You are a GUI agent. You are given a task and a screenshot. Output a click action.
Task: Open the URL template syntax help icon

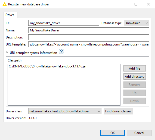pyautogui.click(x=61, y=51)
